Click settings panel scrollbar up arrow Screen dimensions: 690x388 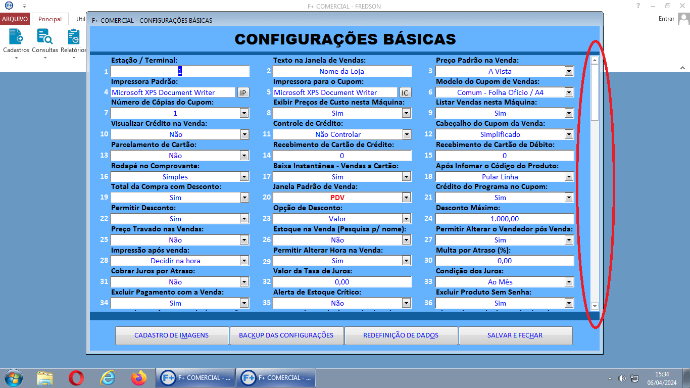pos(595,60)
